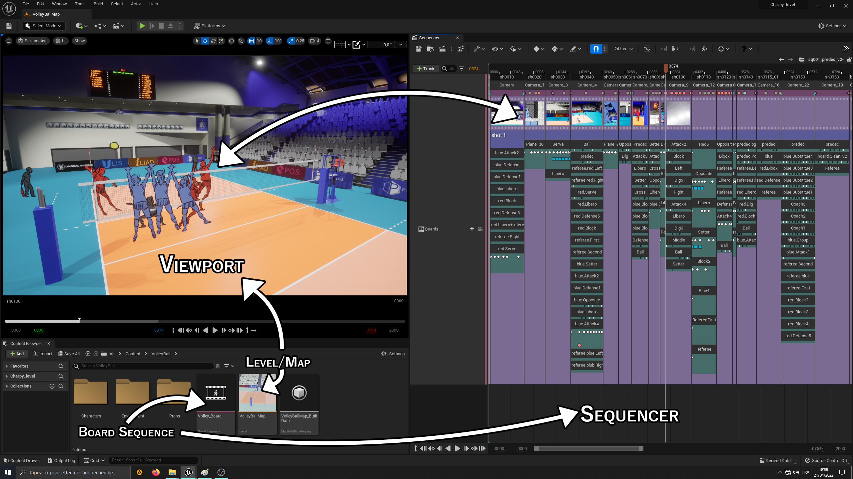853x479 pixels.
Task: Toggle rotation snapping in viewport
Action: point(269,41)
